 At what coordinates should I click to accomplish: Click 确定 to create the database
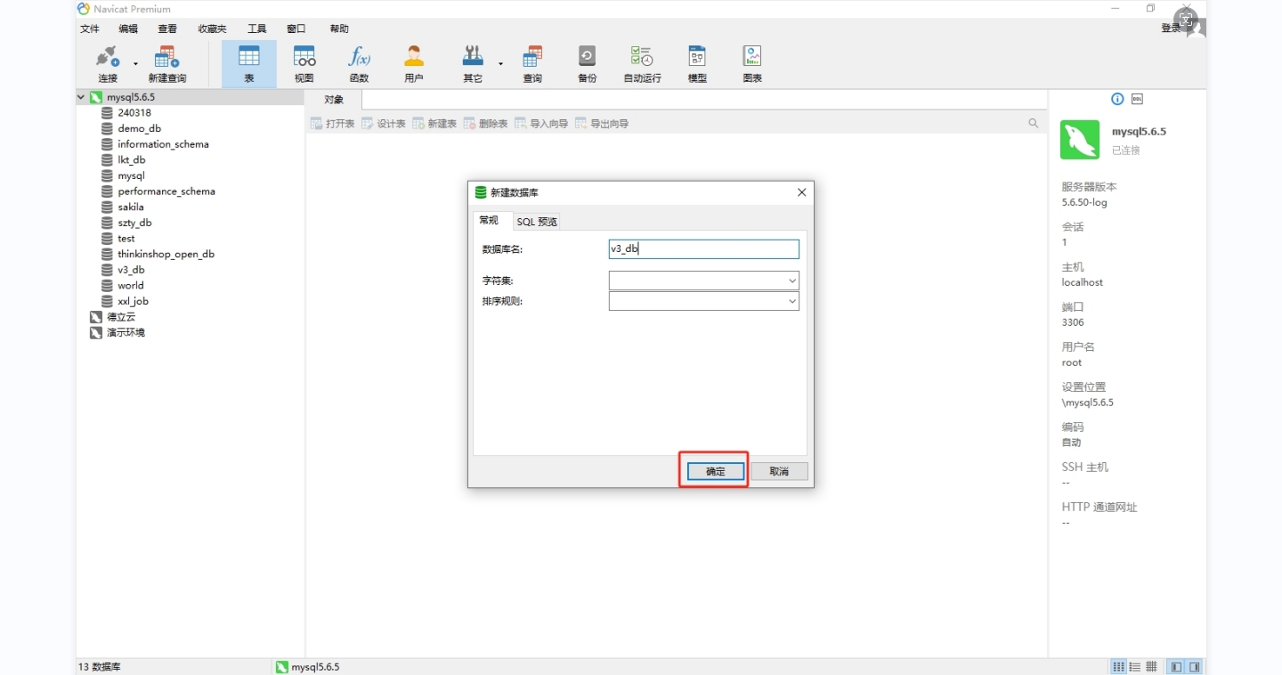point(715,471)
